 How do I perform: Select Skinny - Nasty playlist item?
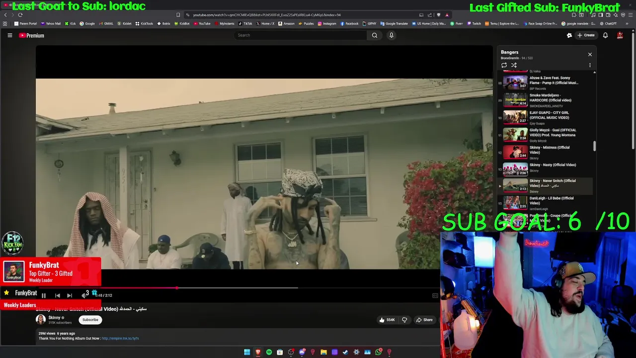click(545, 169)
